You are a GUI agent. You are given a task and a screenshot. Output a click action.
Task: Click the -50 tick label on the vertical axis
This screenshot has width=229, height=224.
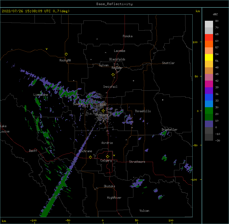[x=196, y=145]
